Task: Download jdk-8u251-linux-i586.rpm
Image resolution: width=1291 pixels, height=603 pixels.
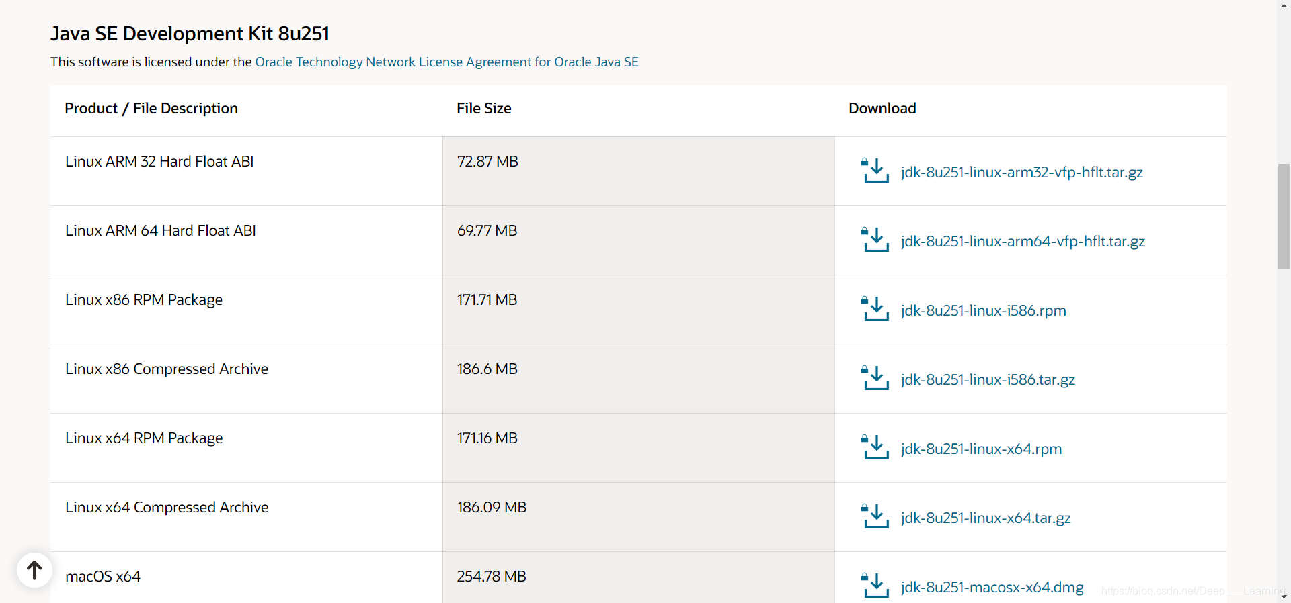Action: pyautogui.click(x=983, y=310)
